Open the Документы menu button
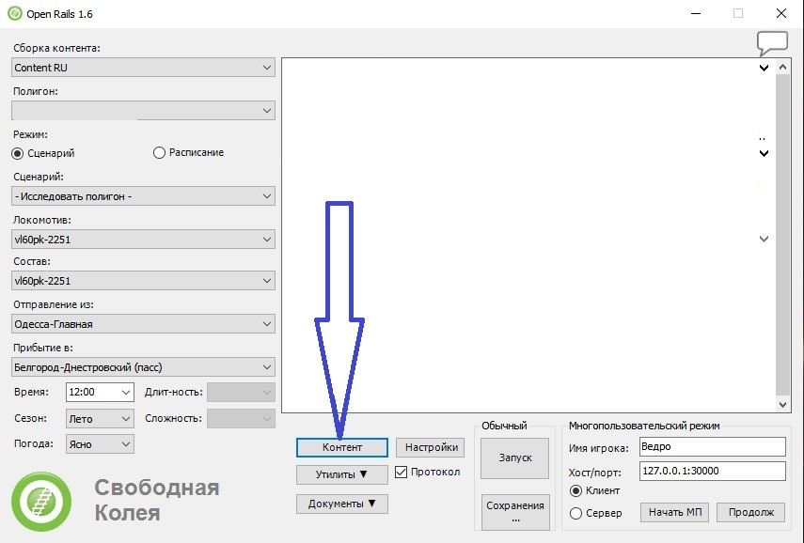This screenshot has width=804, height=543. click(x=341, y=504)
